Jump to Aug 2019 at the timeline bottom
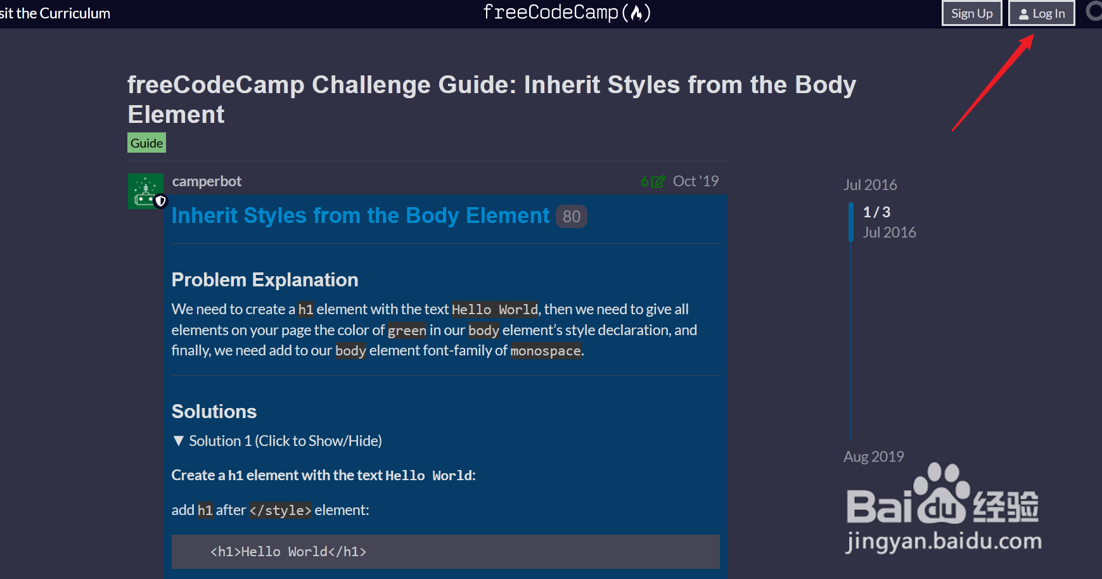 pyautogui.click(x=873, y=457)
